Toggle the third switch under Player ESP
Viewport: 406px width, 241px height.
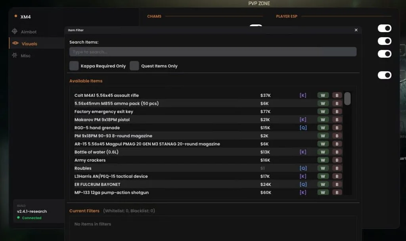coord(385,54)
